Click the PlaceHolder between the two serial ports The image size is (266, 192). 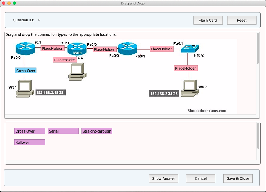click(x=52, y=48)
